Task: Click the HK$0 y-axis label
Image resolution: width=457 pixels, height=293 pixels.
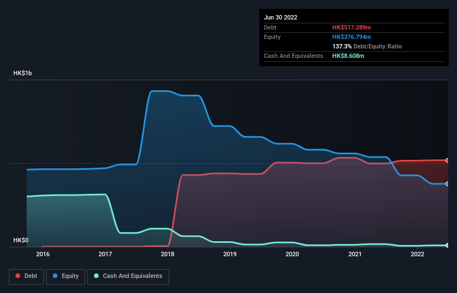Action: pyautogui.click(x=21, y=240)
